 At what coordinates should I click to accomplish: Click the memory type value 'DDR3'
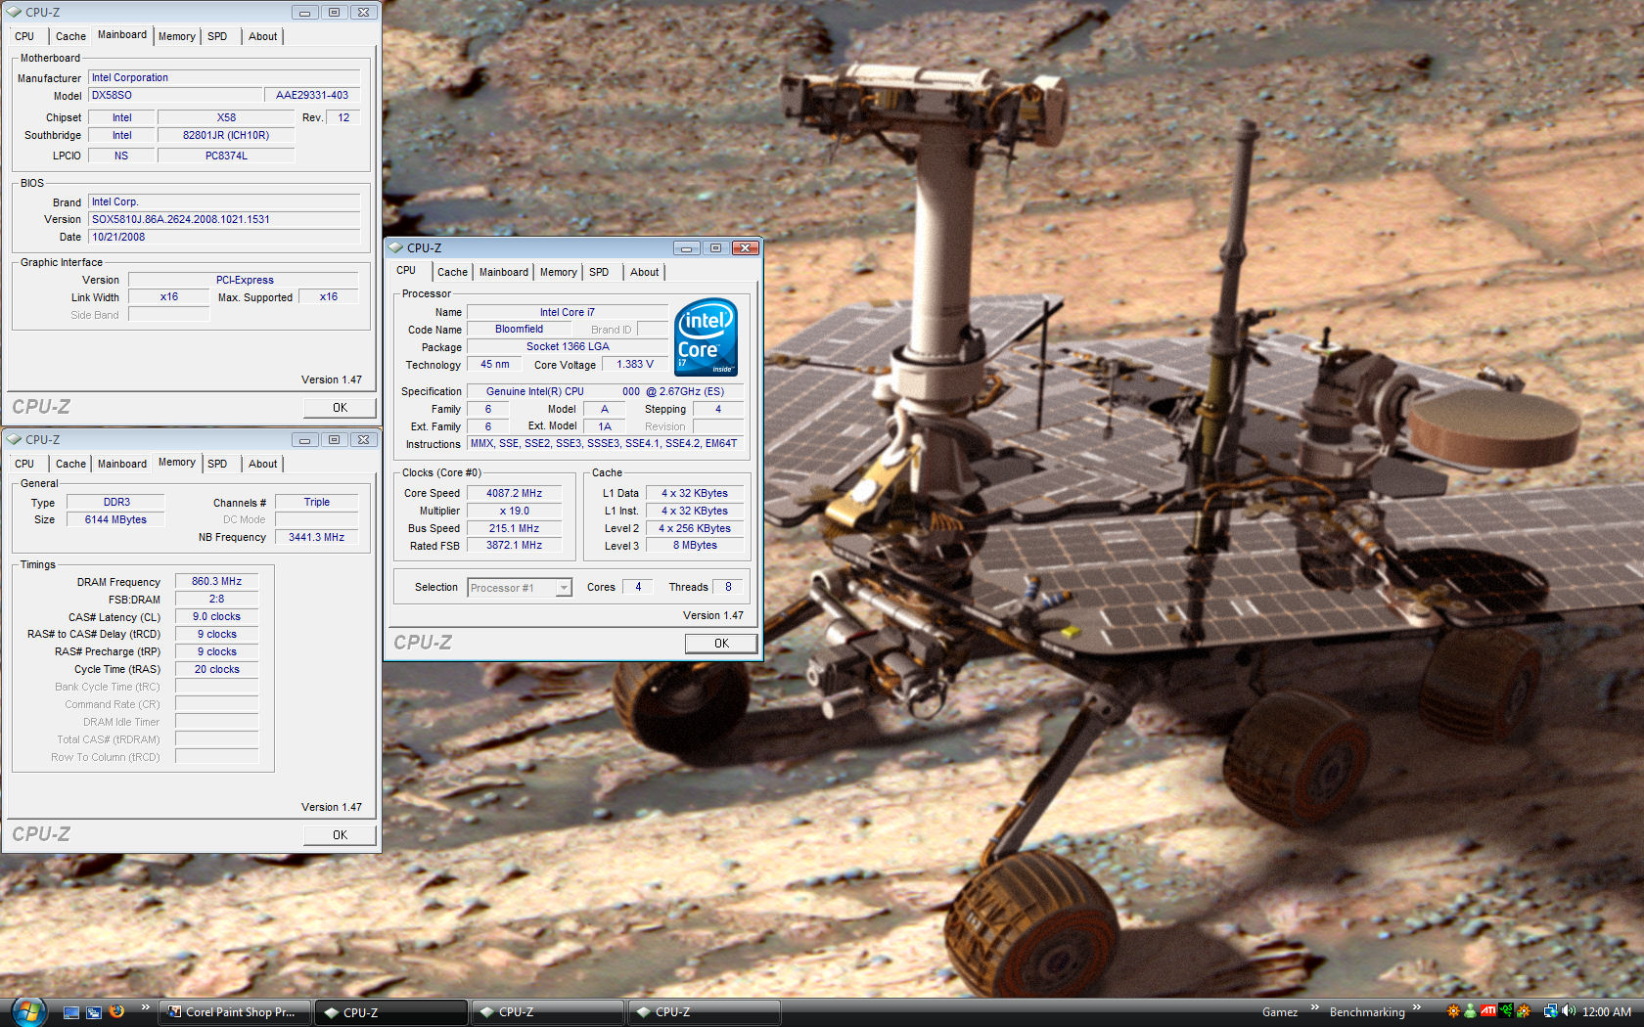coord(115,502)
